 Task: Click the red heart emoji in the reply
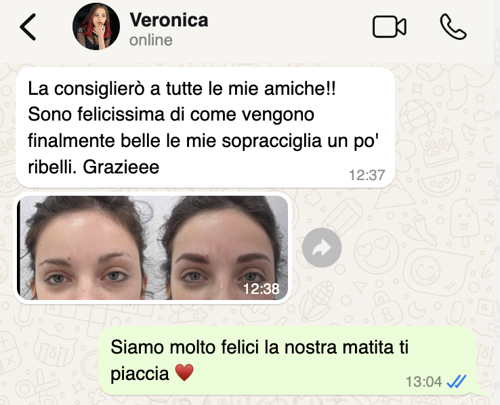coord(184,372)
